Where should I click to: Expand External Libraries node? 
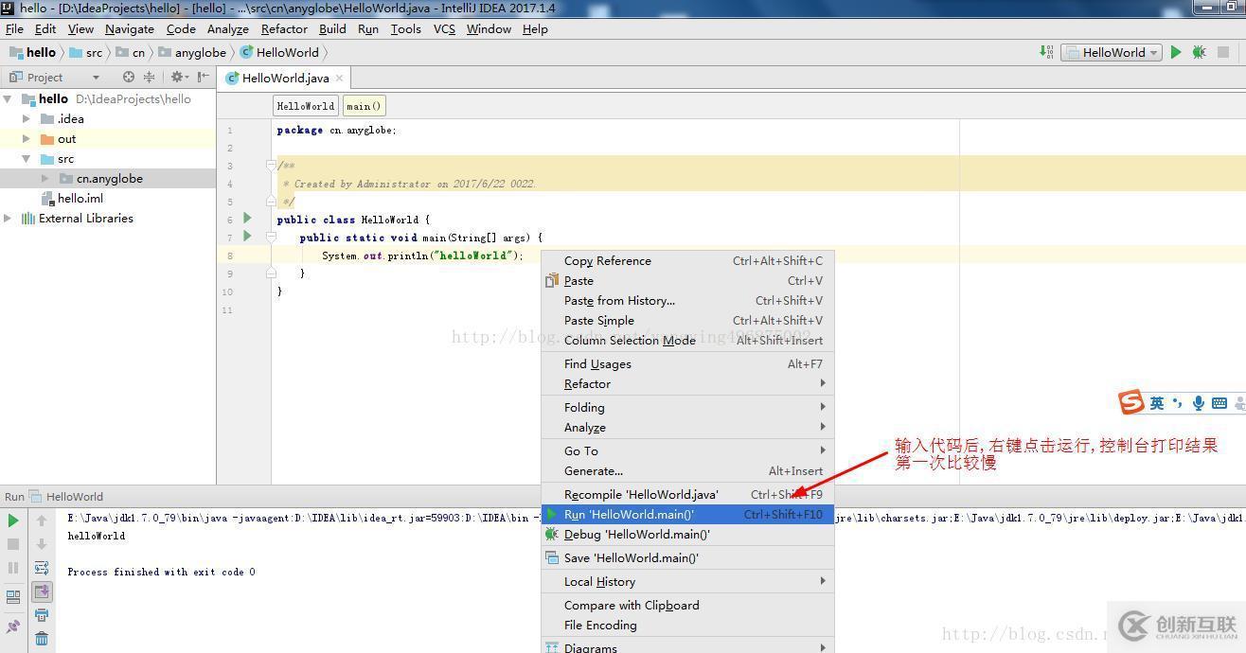(x=8, y=218)
